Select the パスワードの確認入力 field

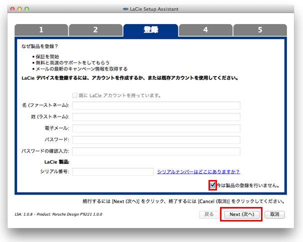156,151
